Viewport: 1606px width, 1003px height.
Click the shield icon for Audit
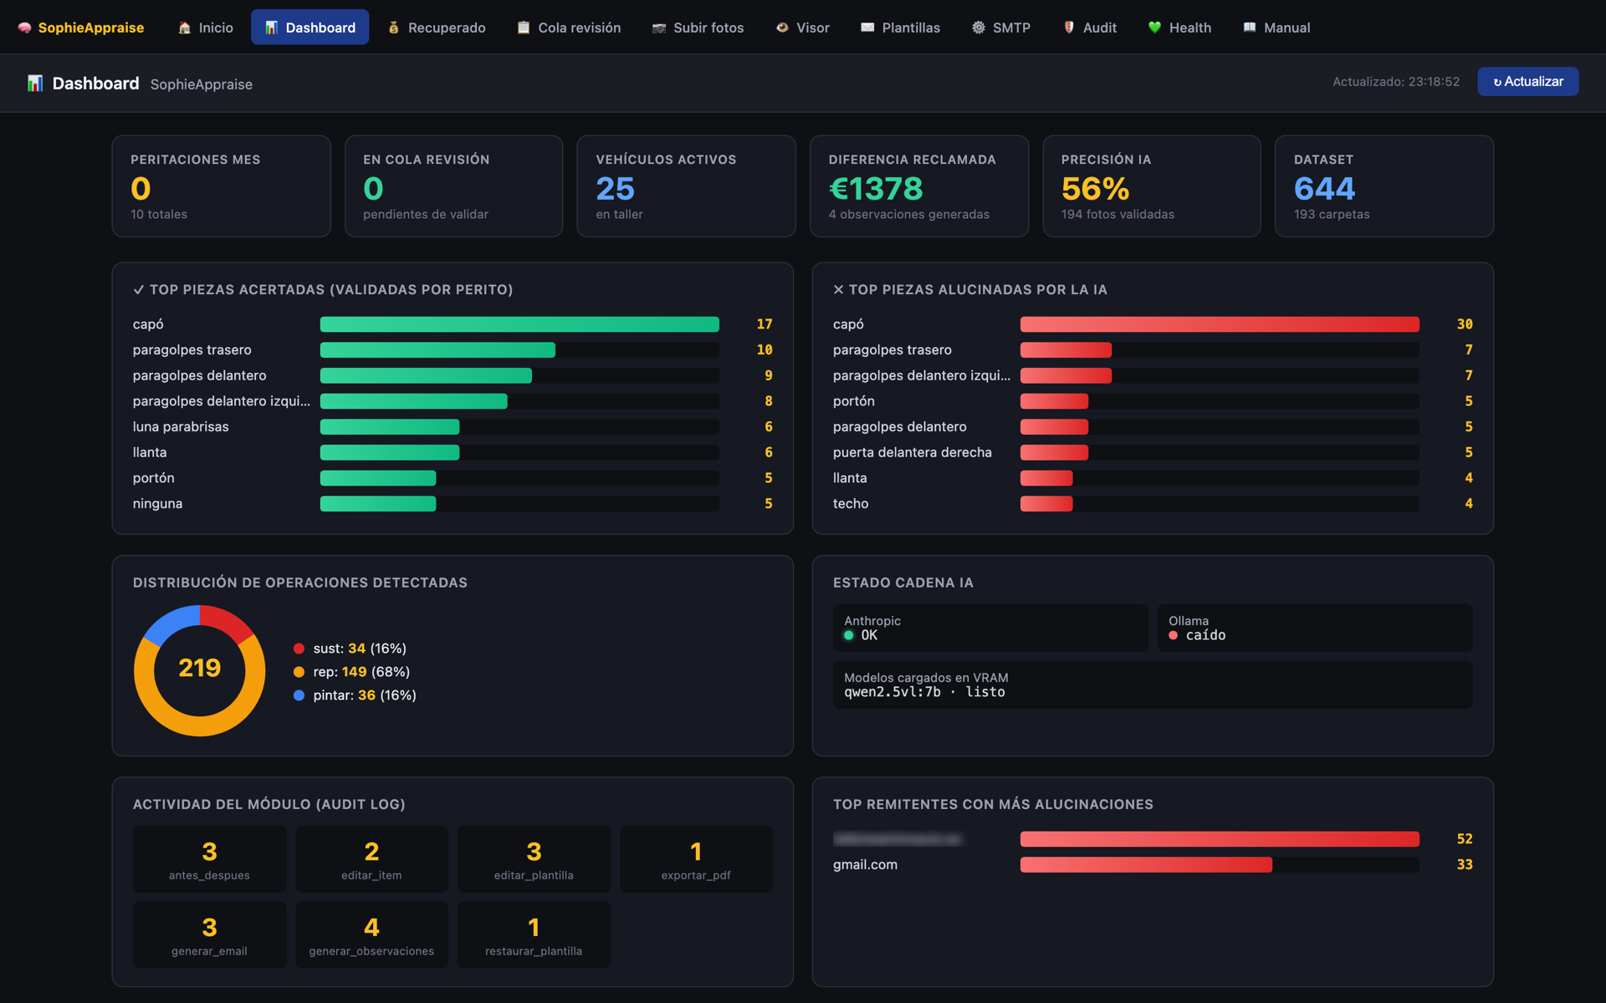pos(1069,28)
